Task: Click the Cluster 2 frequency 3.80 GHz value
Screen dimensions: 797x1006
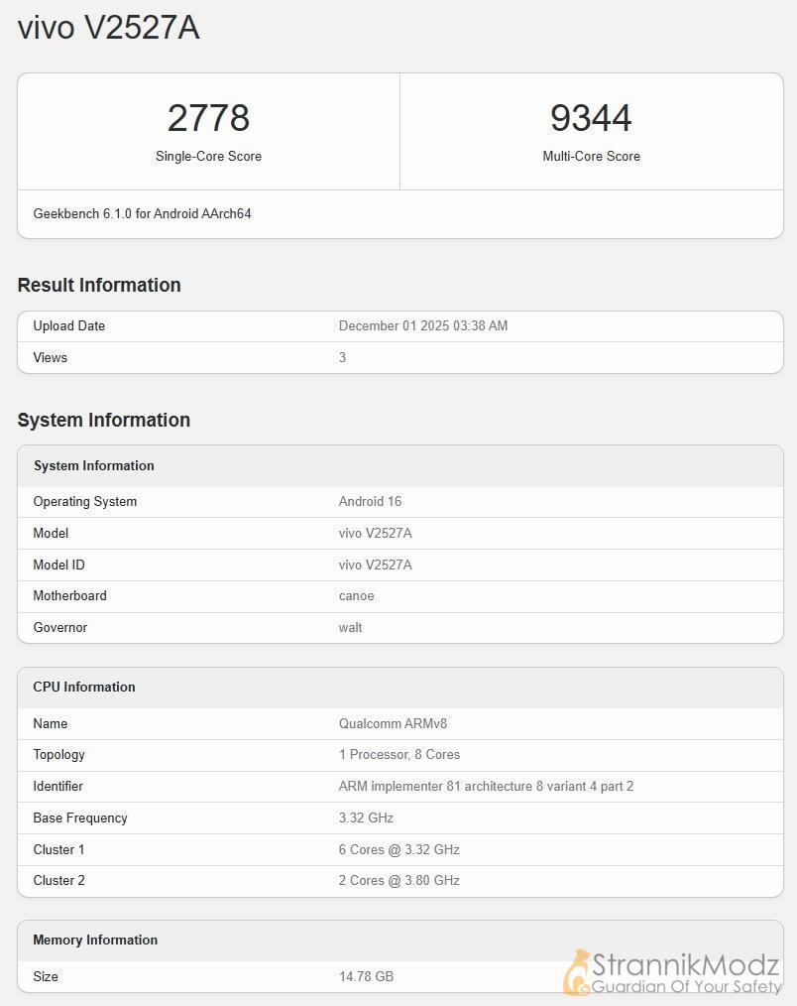Action: (x=398, y=880)
